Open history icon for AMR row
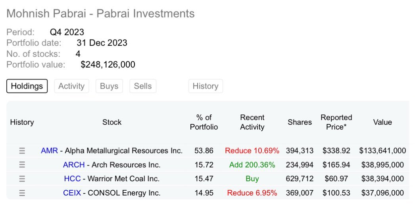Screen dimensions: 415x205 pos(22,151)
